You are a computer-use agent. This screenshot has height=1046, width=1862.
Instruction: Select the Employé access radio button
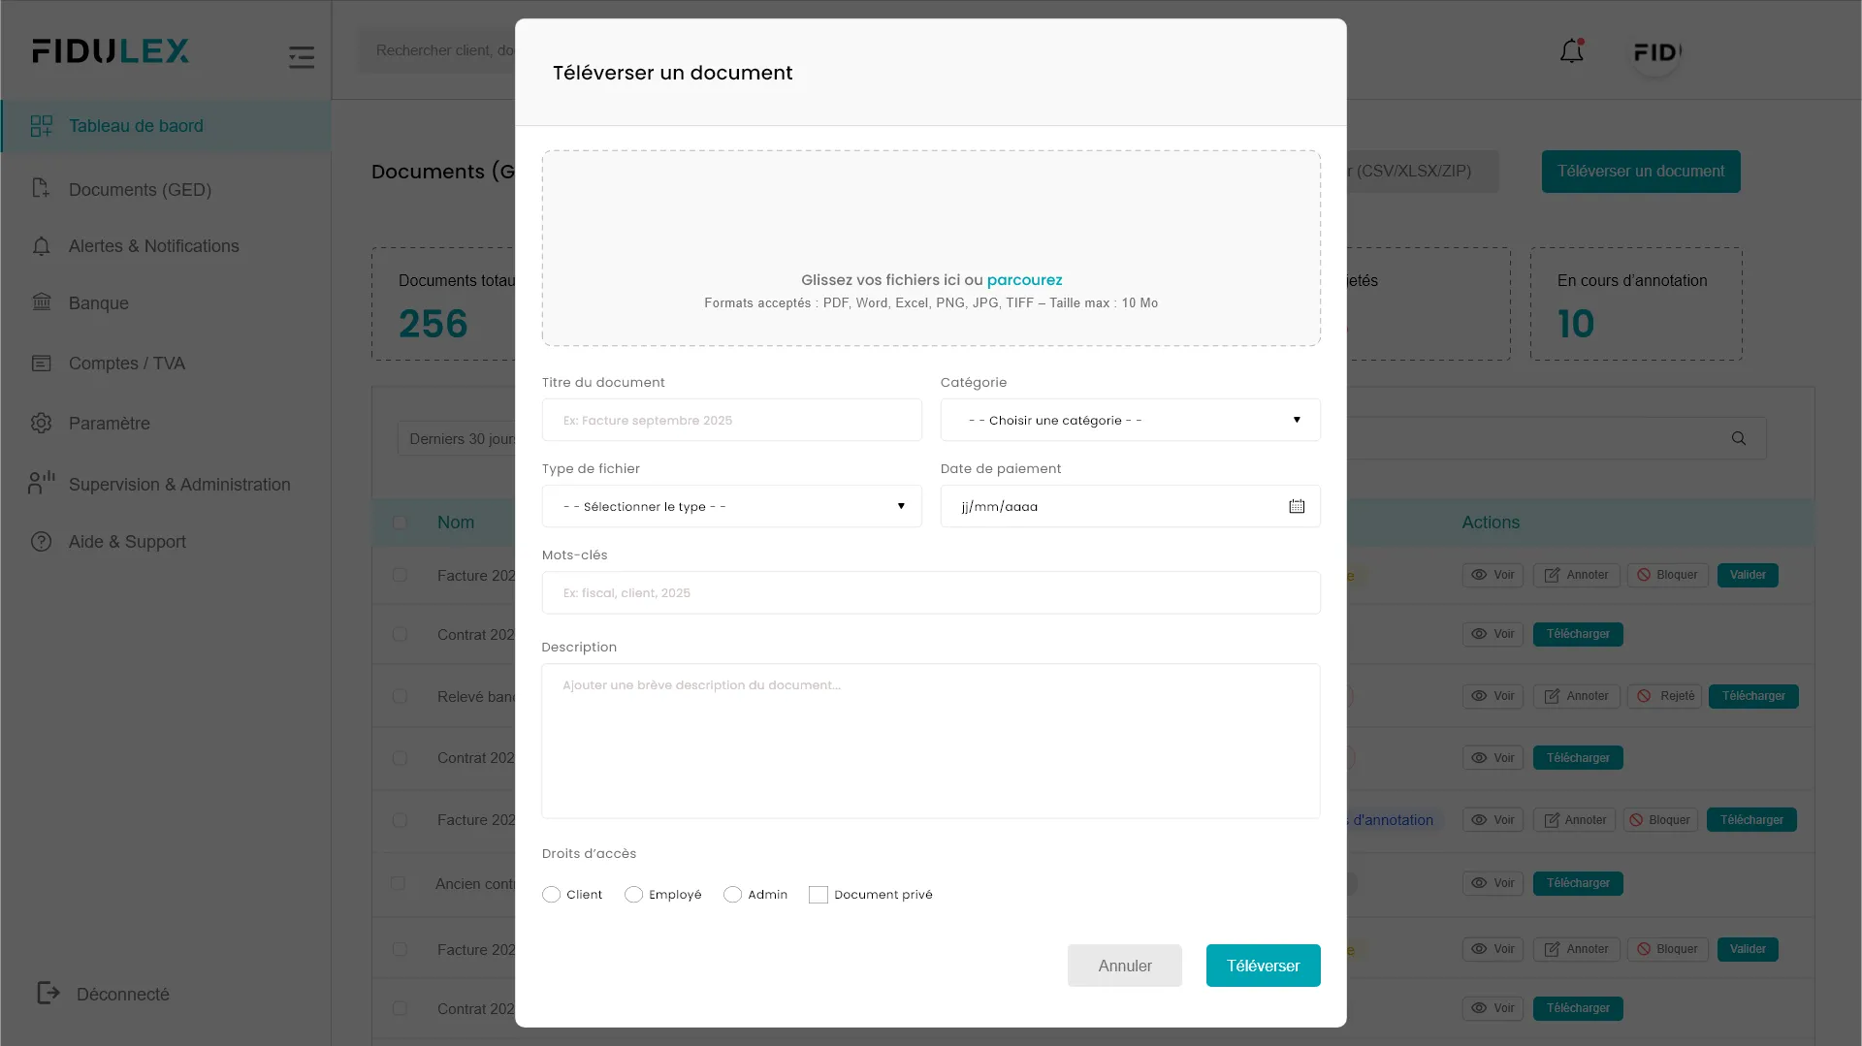(x=634, y=895)
